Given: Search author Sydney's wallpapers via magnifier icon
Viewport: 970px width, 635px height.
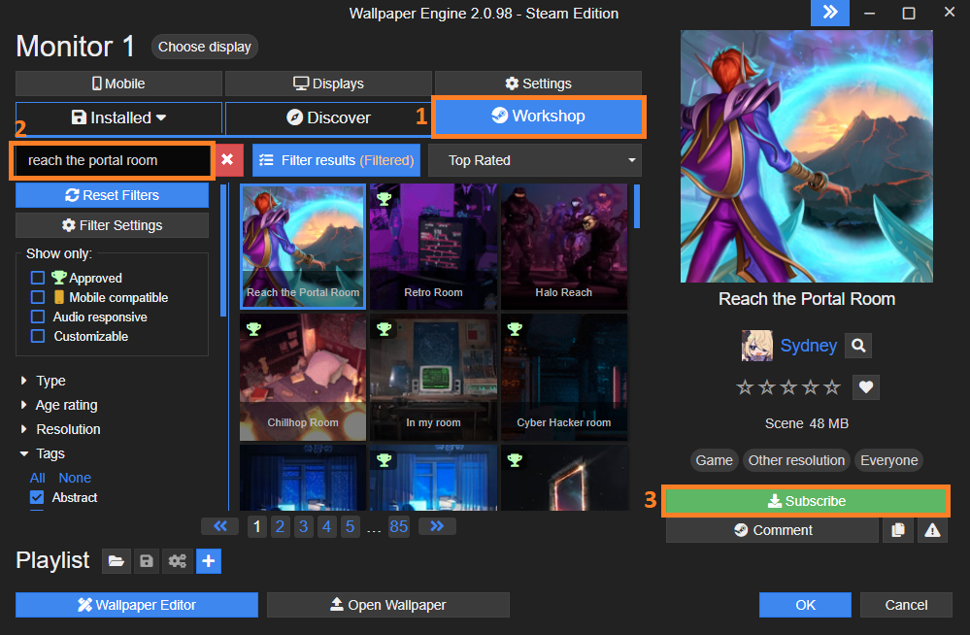Looking at the screenshot, I should (x=858, y=346).
